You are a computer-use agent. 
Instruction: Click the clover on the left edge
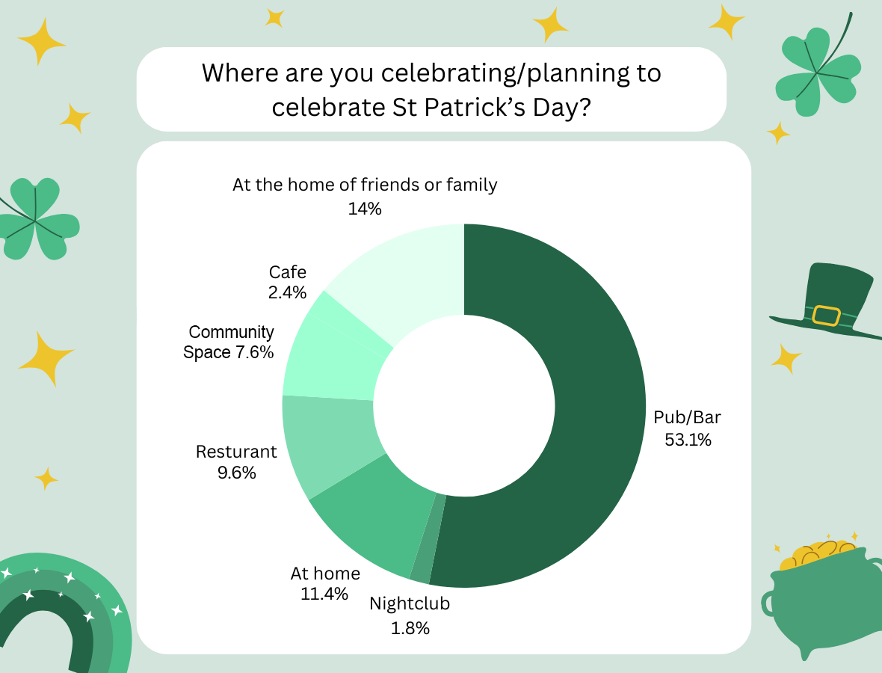[36, 219]
